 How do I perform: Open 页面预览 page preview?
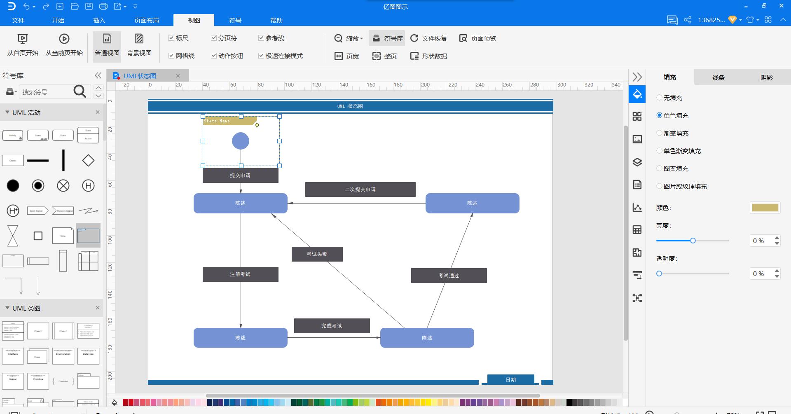(477, 38)
